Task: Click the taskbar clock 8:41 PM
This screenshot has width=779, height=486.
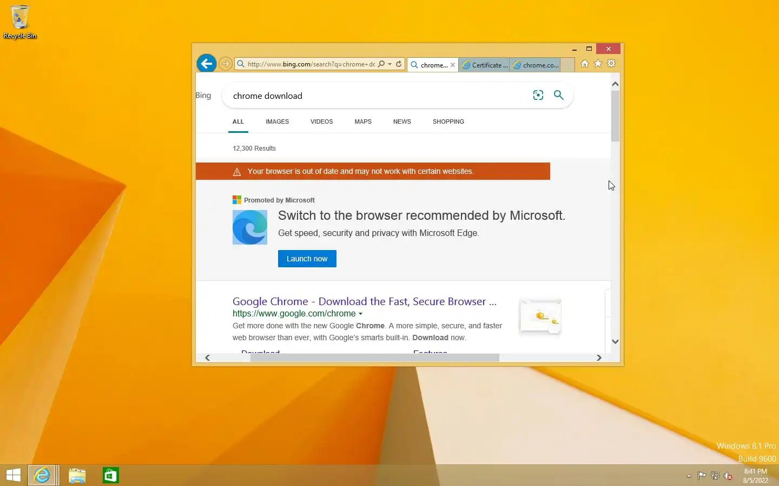Action: (755, 471)
